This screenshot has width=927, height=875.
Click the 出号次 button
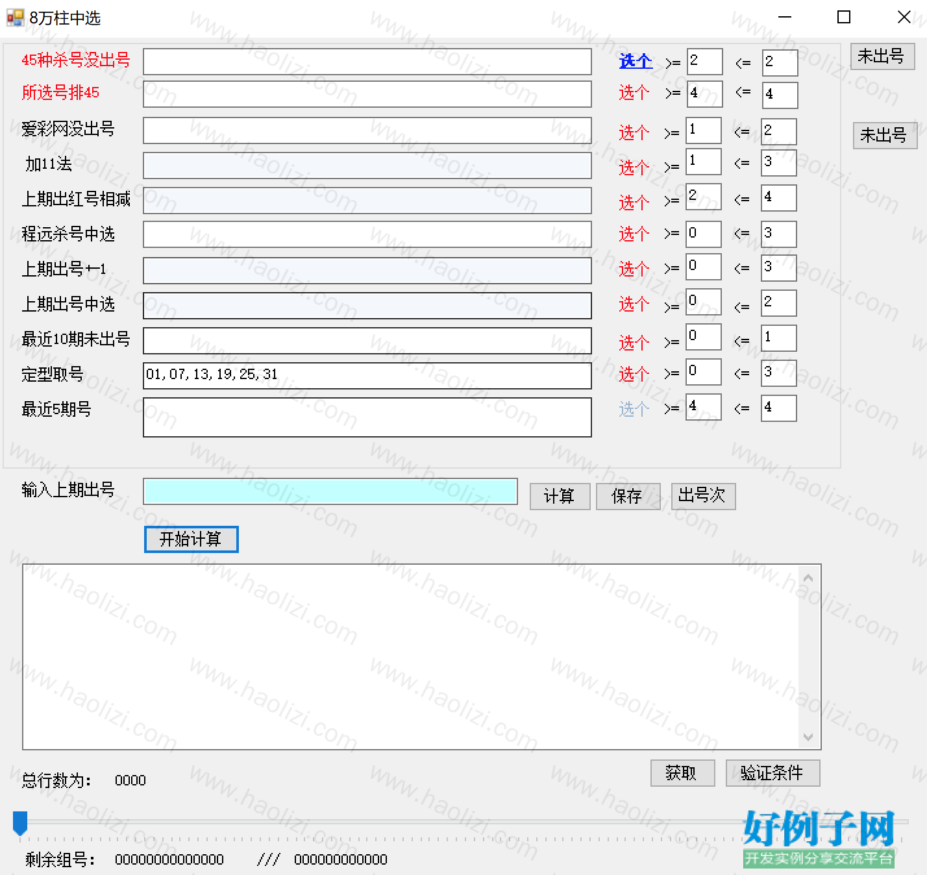point(703,497)
